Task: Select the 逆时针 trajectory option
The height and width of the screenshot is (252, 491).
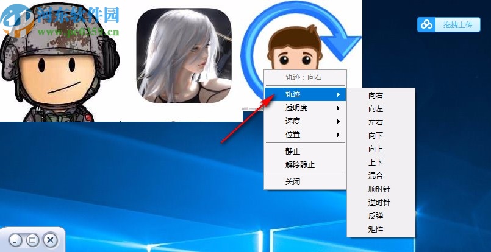Action: coord(381,203)
